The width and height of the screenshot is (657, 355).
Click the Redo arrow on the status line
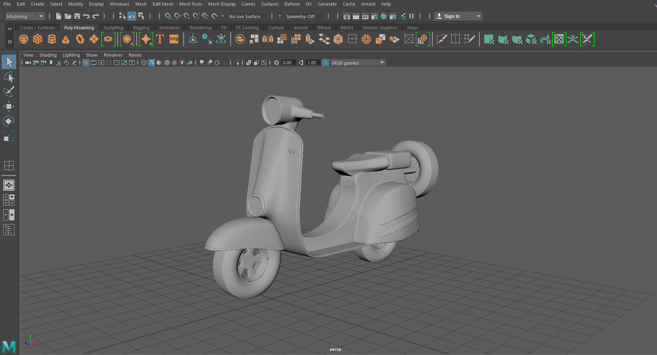[96, 16]
